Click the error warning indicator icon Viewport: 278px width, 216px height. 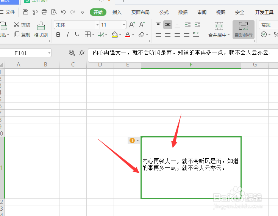pyautogui.click(x=132, y=140)
